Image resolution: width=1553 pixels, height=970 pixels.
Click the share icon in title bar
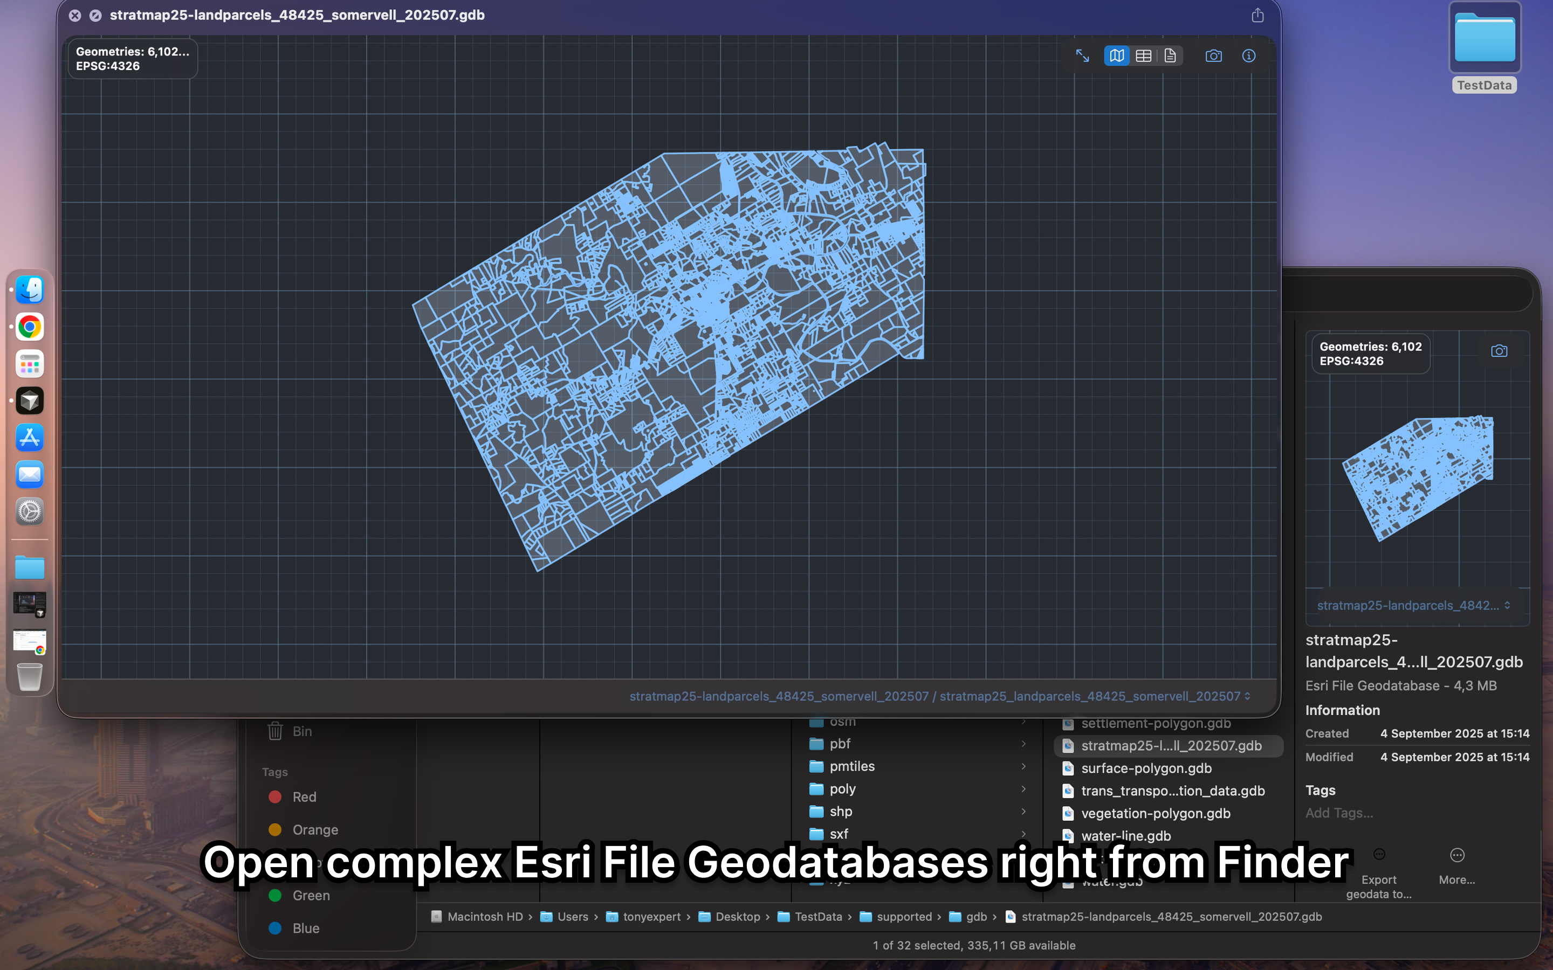coord(1257,16)
